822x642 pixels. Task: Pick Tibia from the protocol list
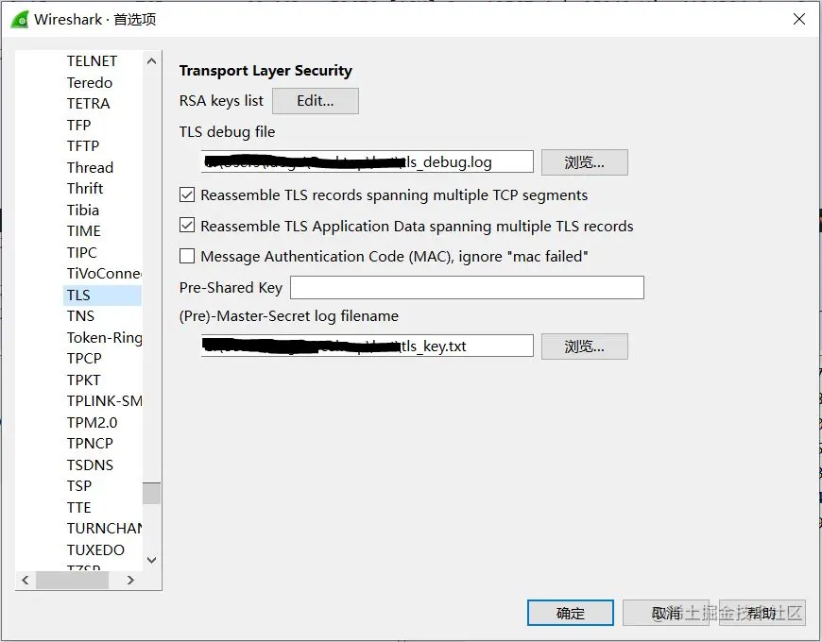pyautogui.click(x=83, y=210)
